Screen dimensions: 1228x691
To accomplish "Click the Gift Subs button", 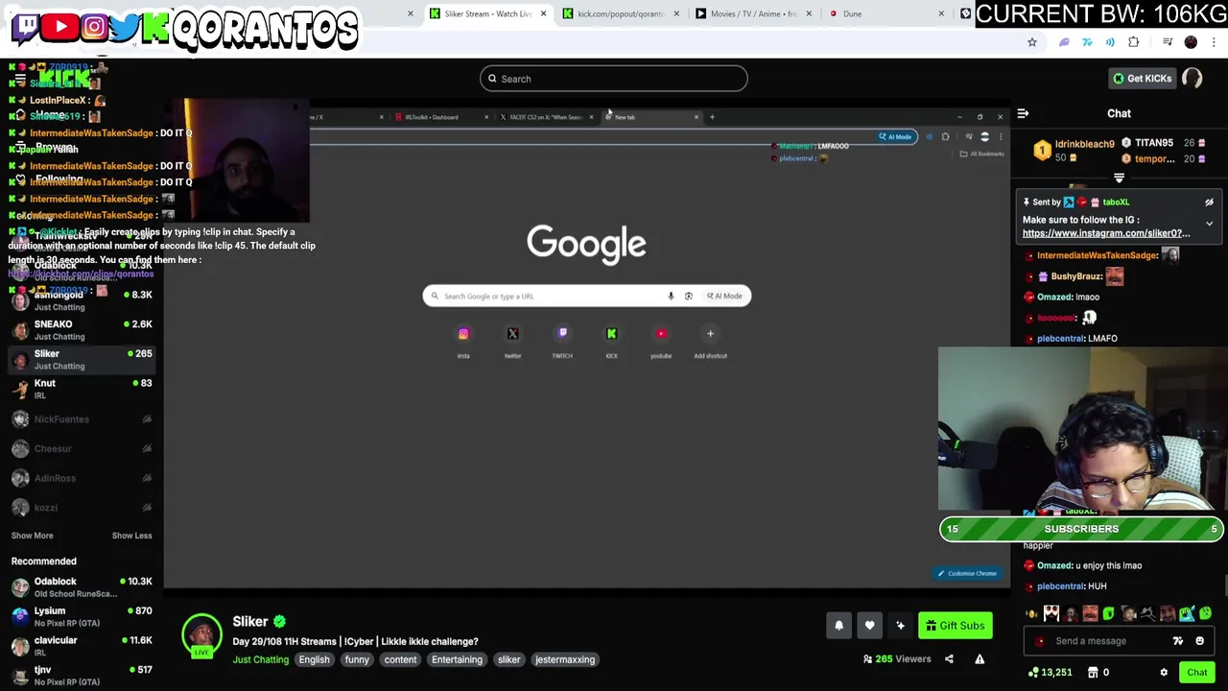I will [956, 626].
